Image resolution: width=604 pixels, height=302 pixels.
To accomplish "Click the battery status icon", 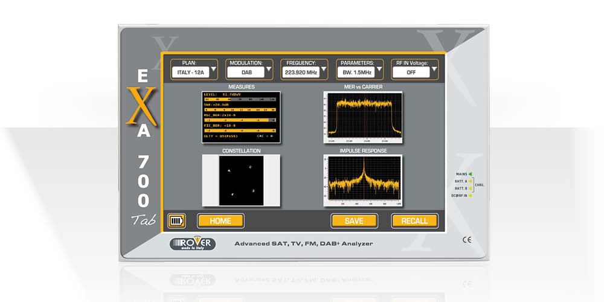I will tap(176, 220).
